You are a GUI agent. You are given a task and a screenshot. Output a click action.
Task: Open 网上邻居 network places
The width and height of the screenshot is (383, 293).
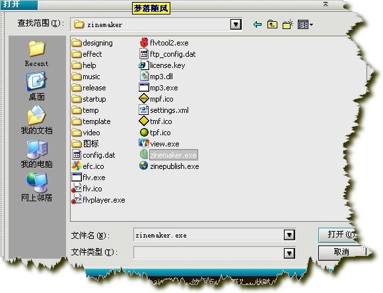point(36,187)
